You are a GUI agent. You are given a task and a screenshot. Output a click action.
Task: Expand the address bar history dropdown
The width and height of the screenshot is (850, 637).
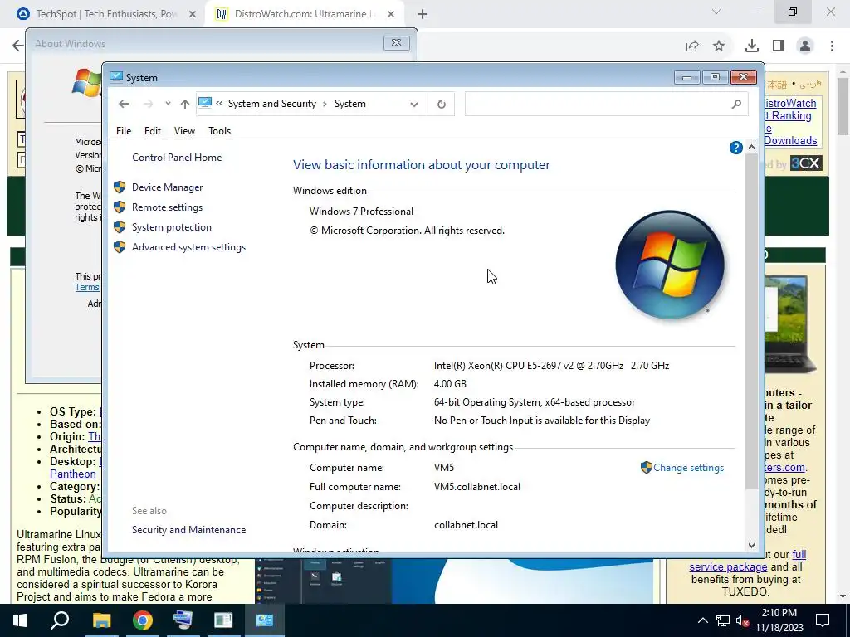tap(414, 104)
